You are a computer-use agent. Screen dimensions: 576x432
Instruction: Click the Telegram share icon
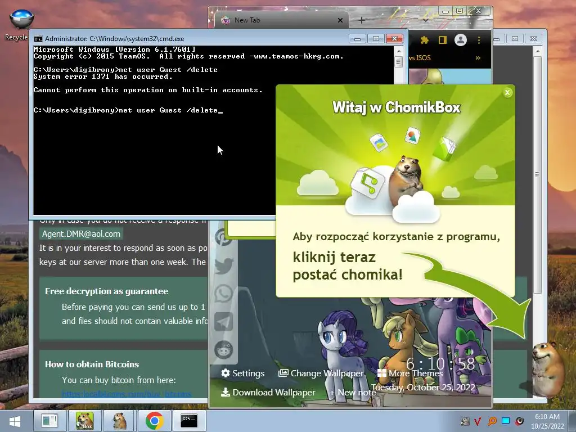(223, 321)
